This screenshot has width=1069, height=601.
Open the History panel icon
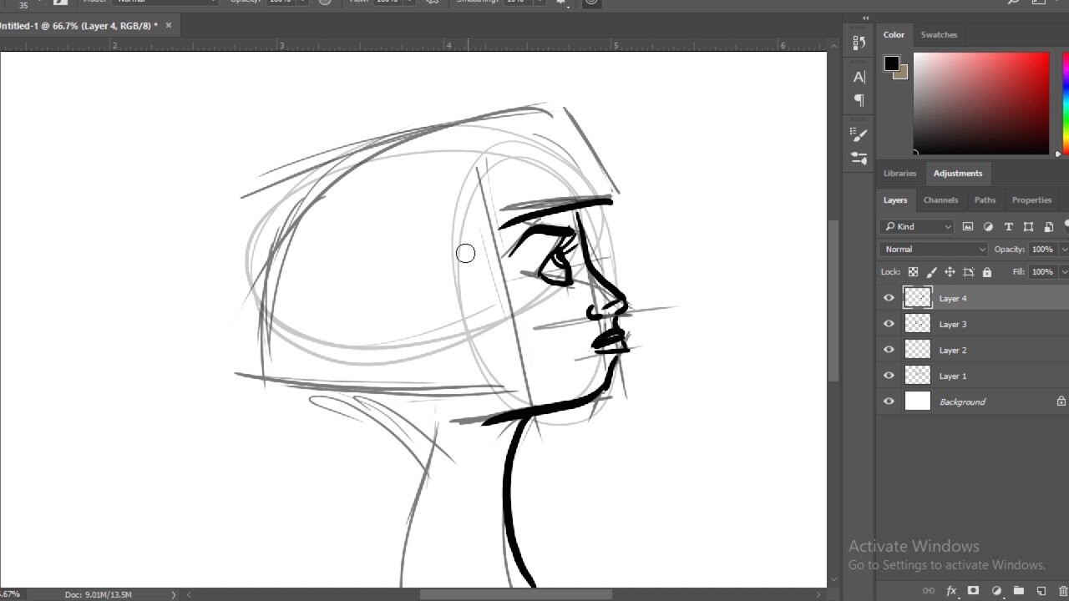tap(859, 43)
